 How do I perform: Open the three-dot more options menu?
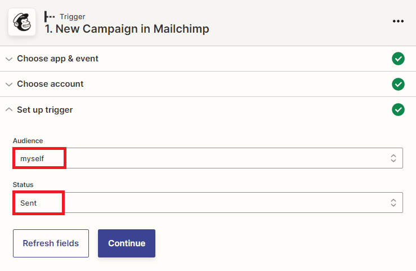click(399, 21)
